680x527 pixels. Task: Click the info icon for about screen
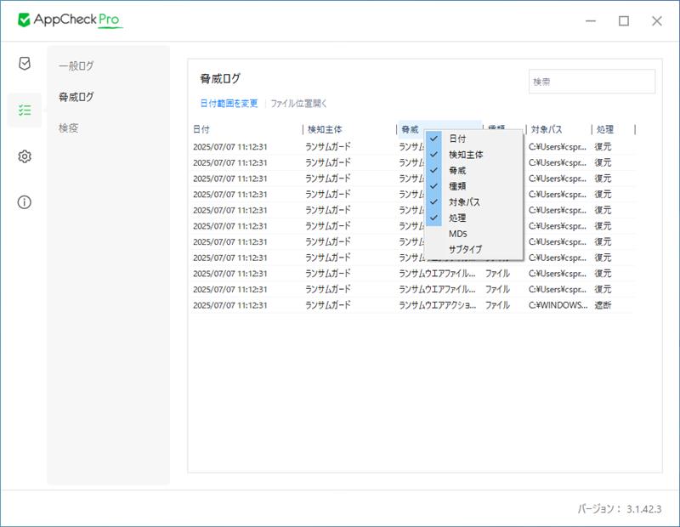click(23, 204)
